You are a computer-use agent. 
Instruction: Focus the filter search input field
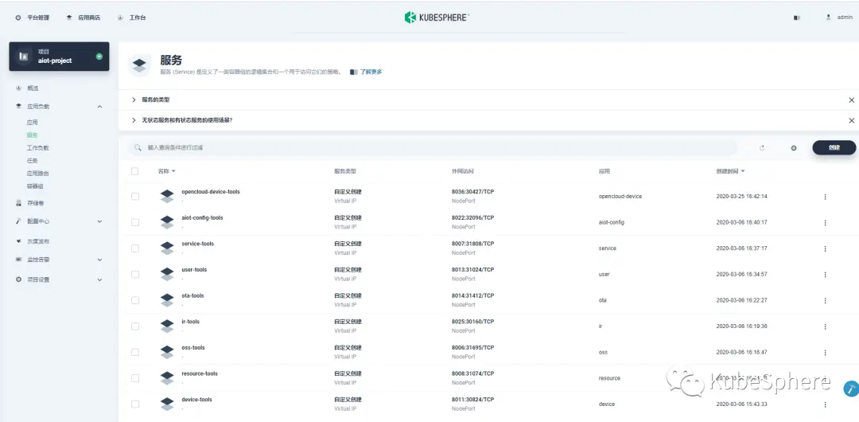coord(433,147)
